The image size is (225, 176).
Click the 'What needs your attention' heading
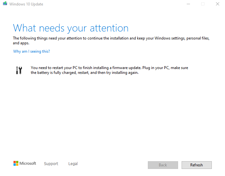tap(71, 28)
